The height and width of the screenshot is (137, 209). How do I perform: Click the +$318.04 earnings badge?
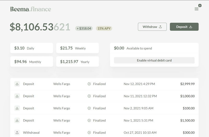tap(84, 28)
